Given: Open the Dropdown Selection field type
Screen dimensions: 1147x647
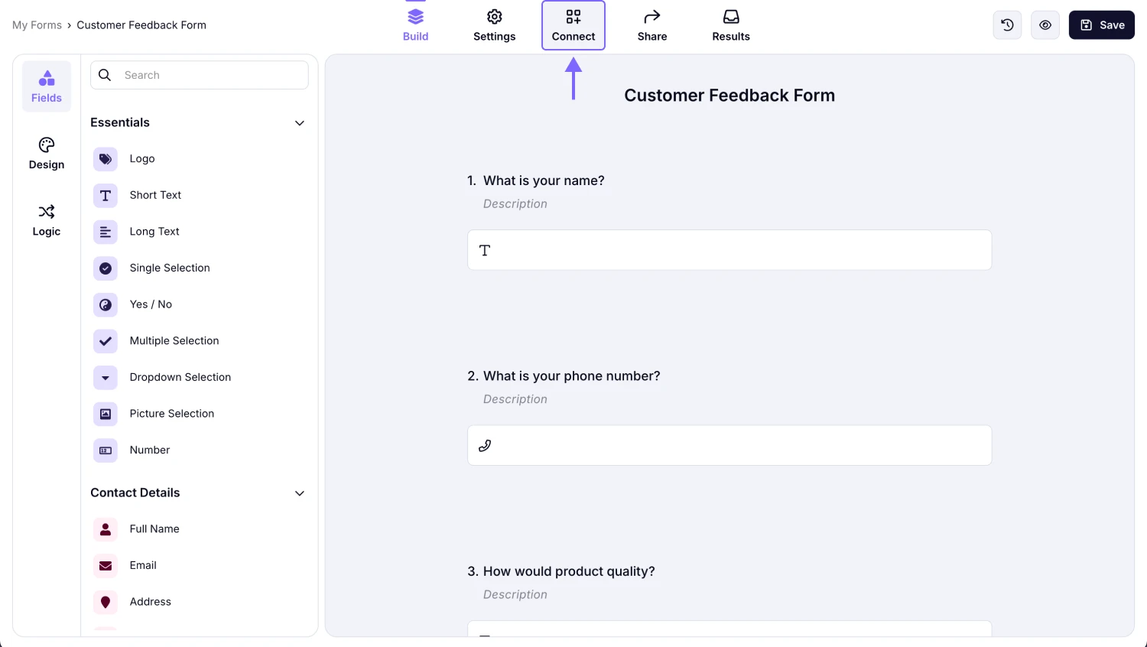Looking at the screenshot, I should click(x=105, y=378).
